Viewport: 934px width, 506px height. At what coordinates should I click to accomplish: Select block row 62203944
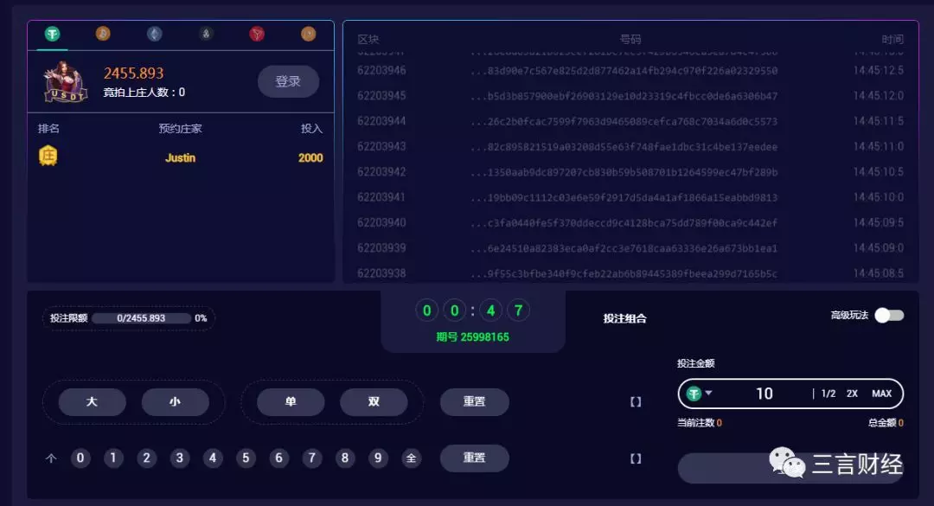click(x=630, y=121)
